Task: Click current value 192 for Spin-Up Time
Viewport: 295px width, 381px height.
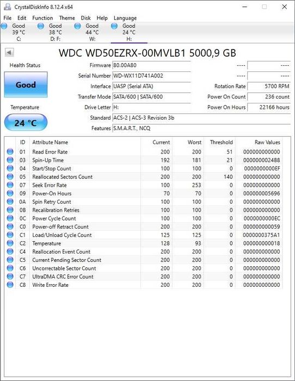Action: pos(165,160)
